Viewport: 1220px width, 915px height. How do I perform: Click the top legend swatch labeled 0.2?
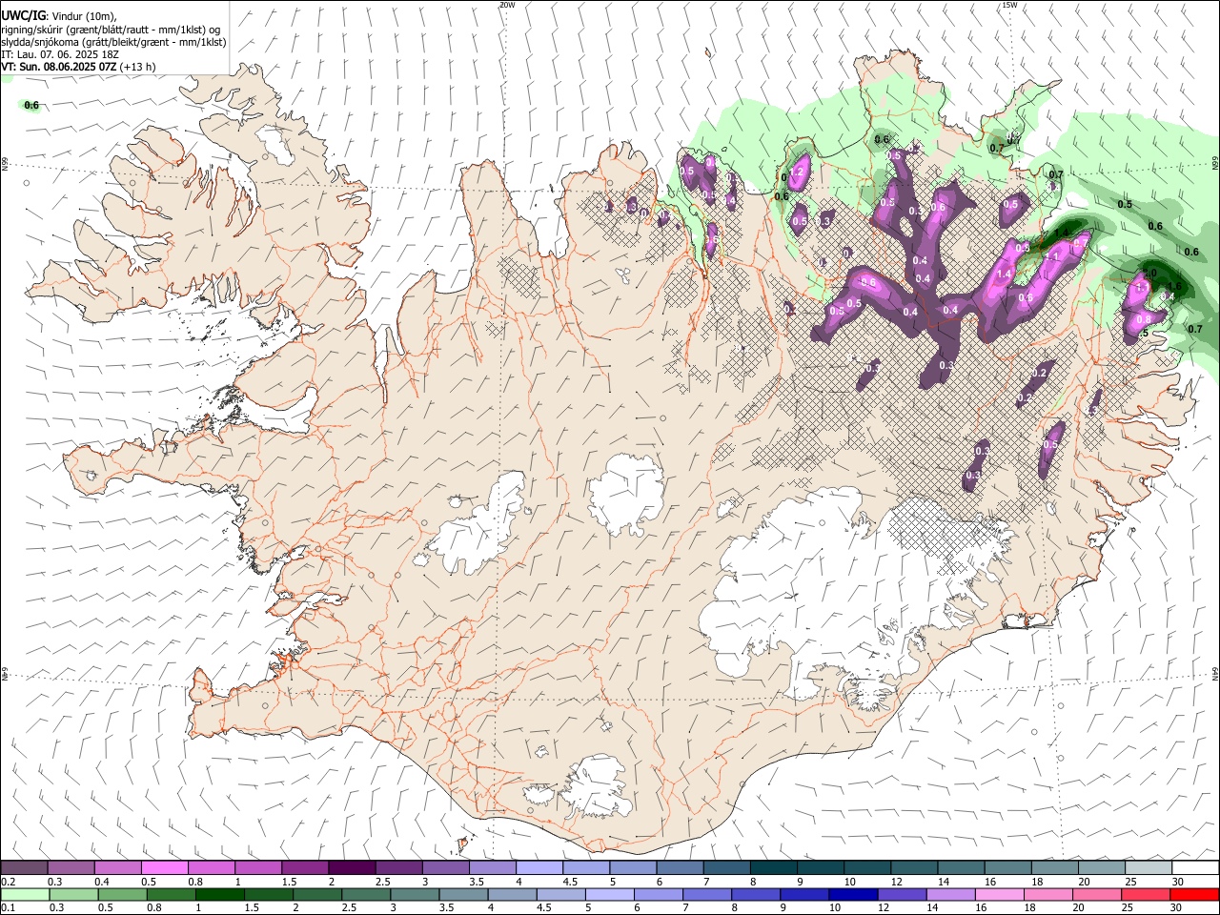click(x=24, y=867)
